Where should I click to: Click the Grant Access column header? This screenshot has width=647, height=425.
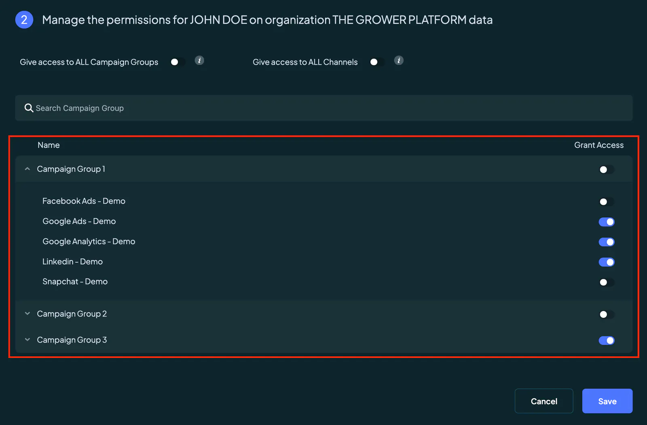click(599, 145)
